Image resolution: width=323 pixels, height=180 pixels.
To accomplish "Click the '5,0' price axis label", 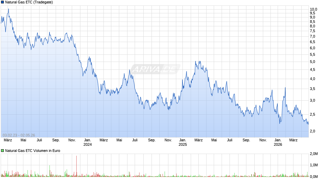I will tap(312, 62).
